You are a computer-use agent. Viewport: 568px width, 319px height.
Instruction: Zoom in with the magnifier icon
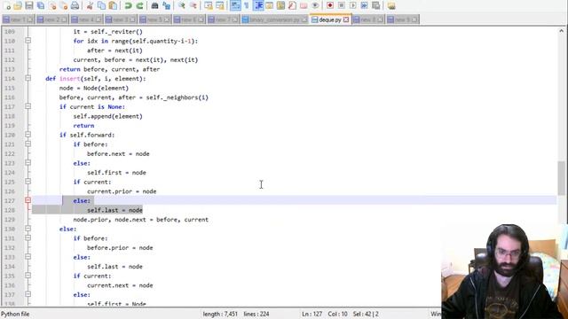point(181,5)
